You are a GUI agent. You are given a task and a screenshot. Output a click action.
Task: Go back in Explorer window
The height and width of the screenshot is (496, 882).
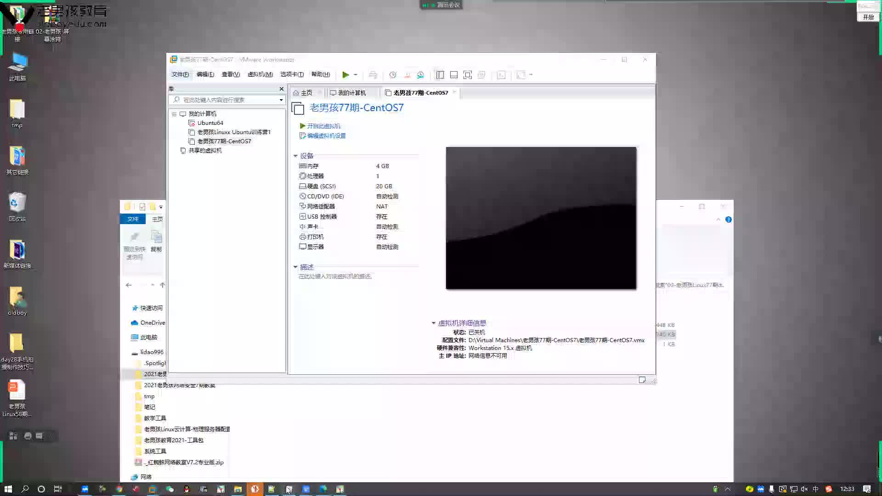129,285
